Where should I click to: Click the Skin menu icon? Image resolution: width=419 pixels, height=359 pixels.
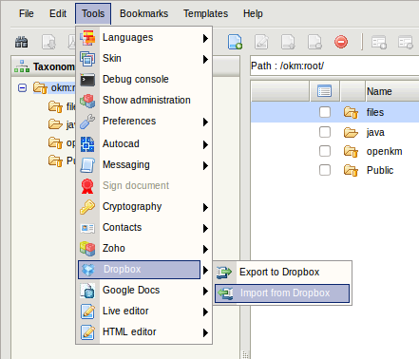(x=87, y=59)
